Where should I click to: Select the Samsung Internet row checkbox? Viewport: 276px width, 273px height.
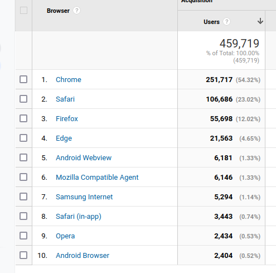click(23, 197)
